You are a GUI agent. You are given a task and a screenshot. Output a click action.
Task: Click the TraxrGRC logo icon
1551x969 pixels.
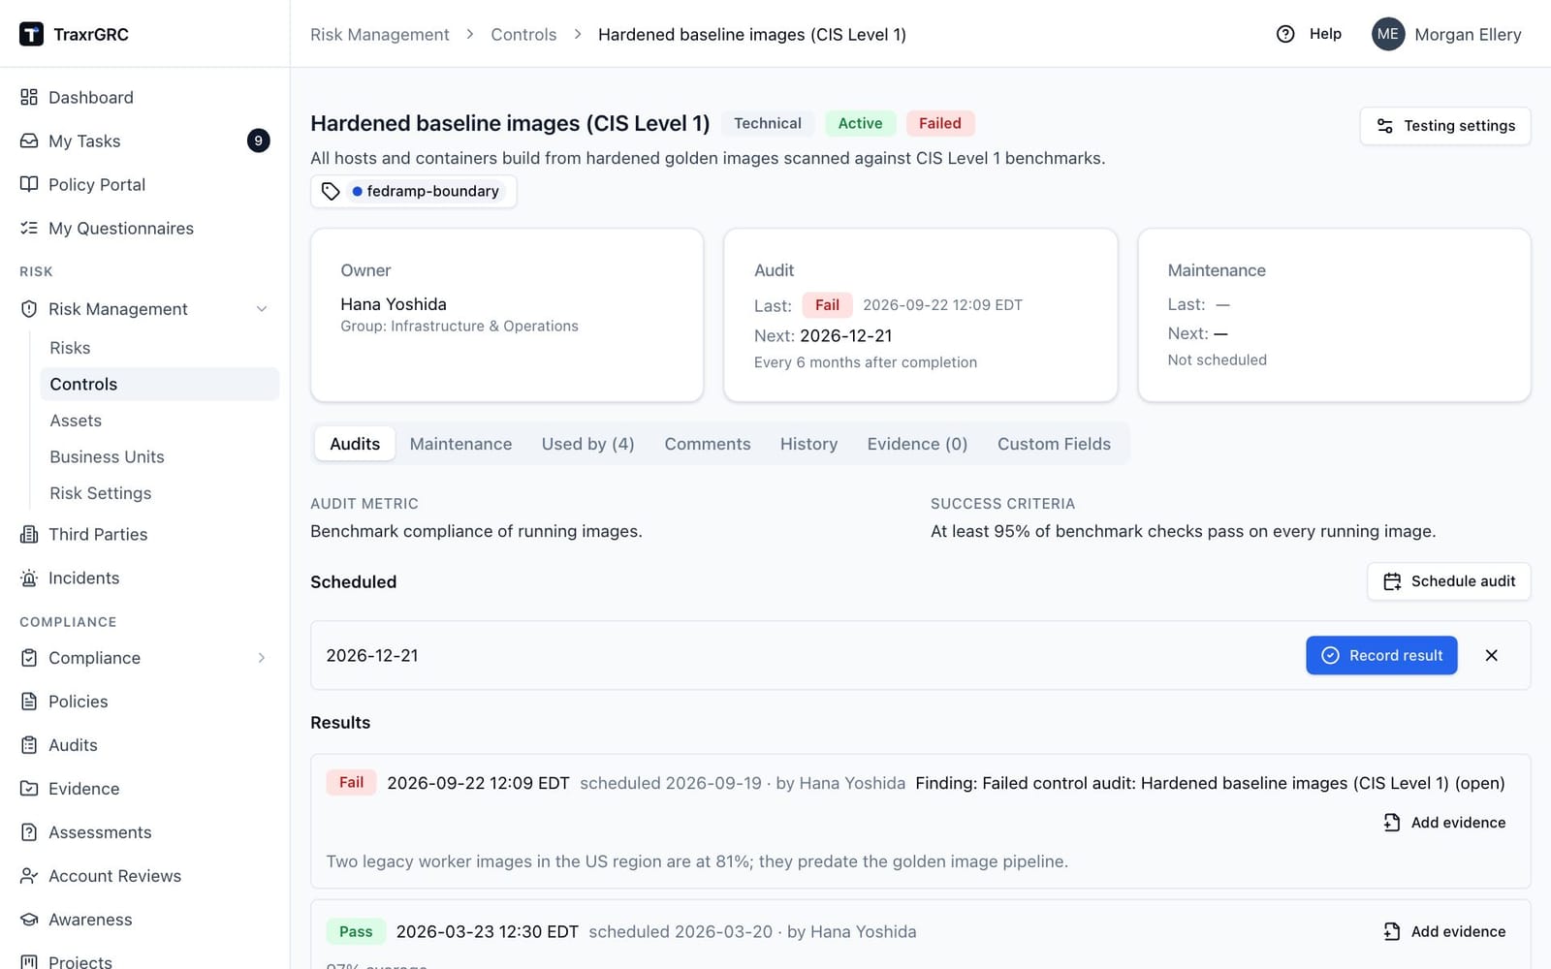point(31,34)
